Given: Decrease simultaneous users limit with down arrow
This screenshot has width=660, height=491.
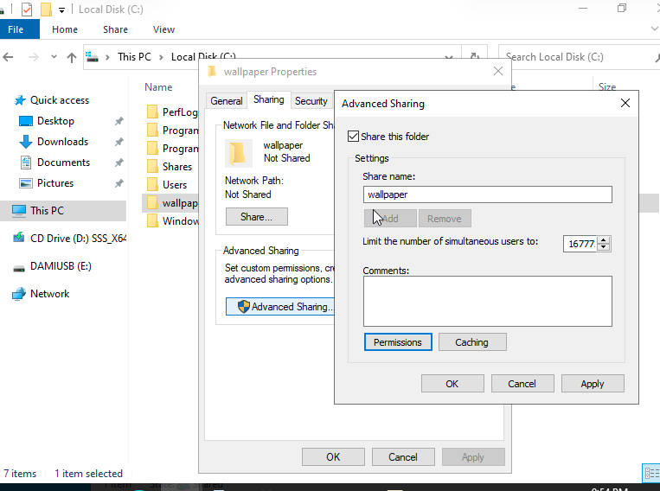Looking at the screenshot, I should point(604,247).
